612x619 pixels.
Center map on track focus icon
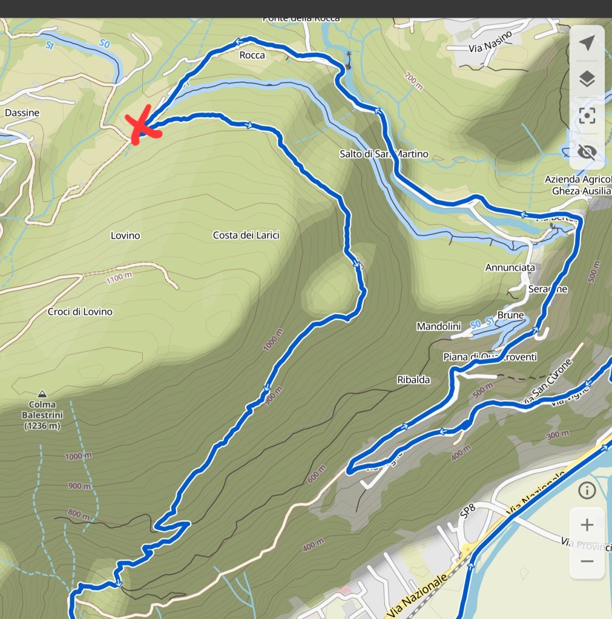point(587,116)
